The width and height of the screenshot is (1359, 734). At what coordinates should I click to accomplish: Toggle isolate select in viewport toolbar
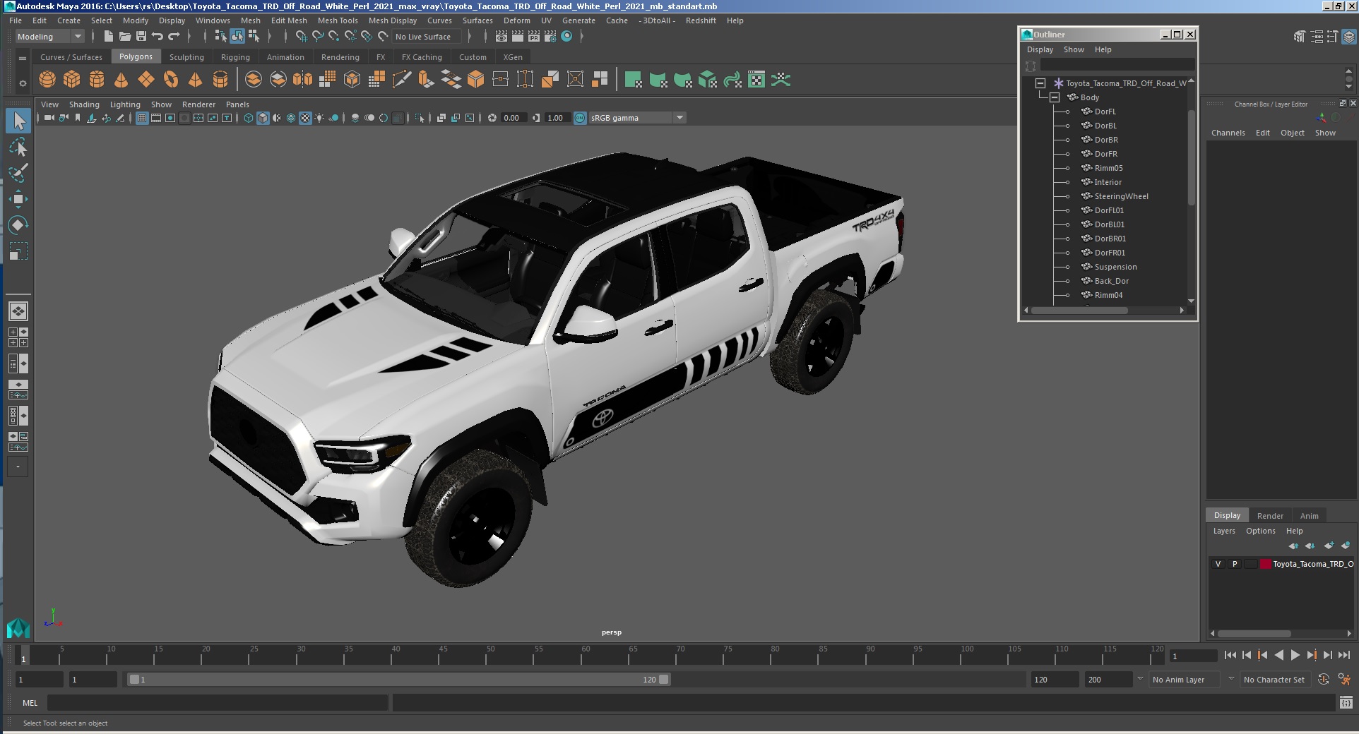[x=420, y=118]
